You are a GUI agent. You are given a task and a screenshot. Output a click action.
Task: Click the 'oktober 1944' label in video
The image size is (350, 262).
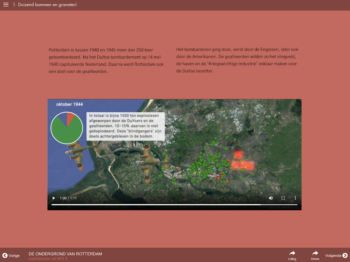(69, 104)
